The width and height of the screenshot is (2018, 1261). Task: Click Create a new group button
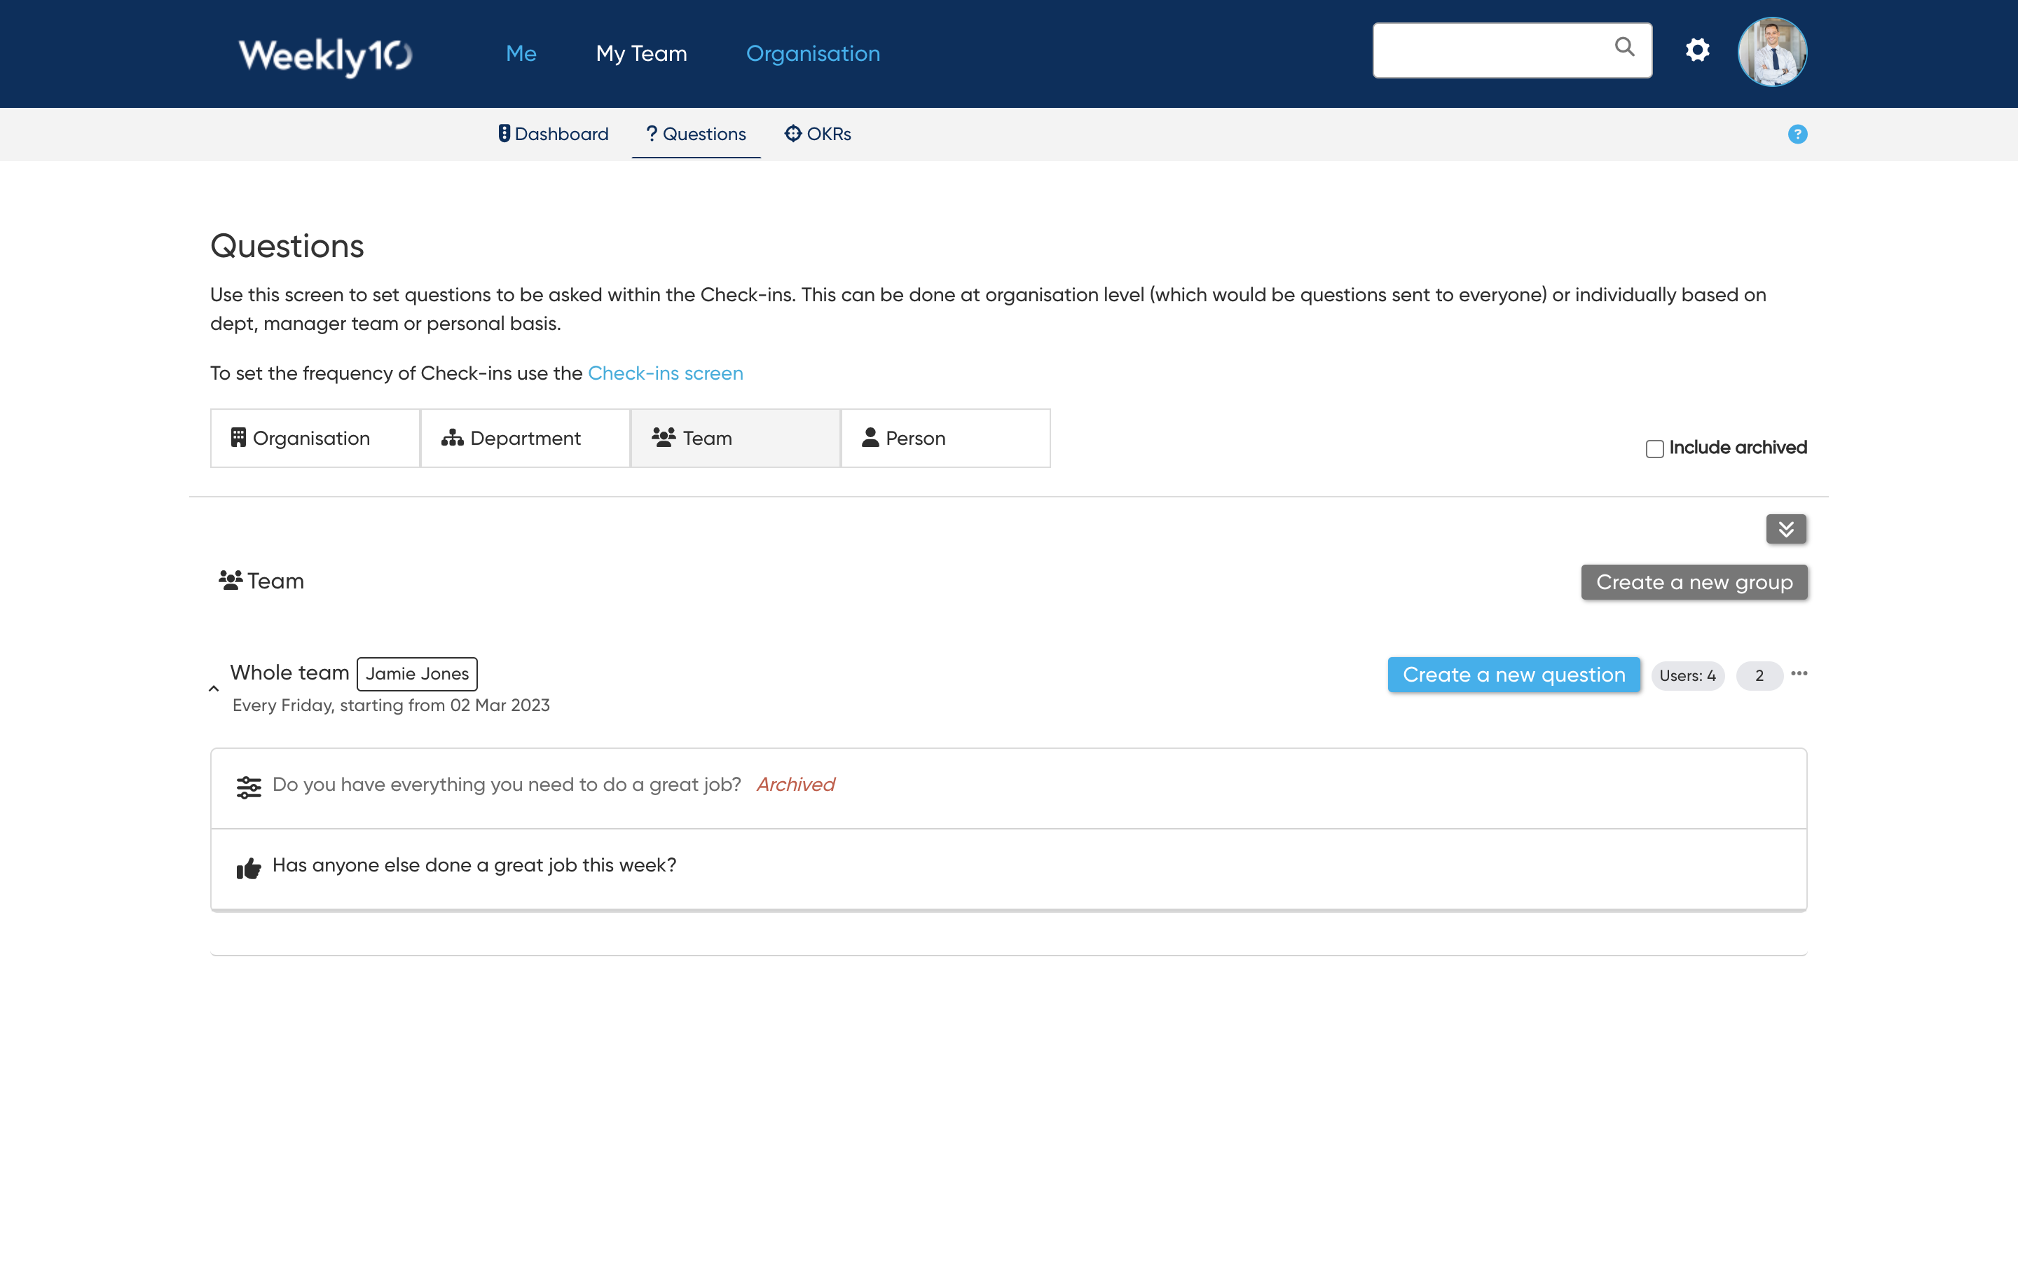(1693, 581)
